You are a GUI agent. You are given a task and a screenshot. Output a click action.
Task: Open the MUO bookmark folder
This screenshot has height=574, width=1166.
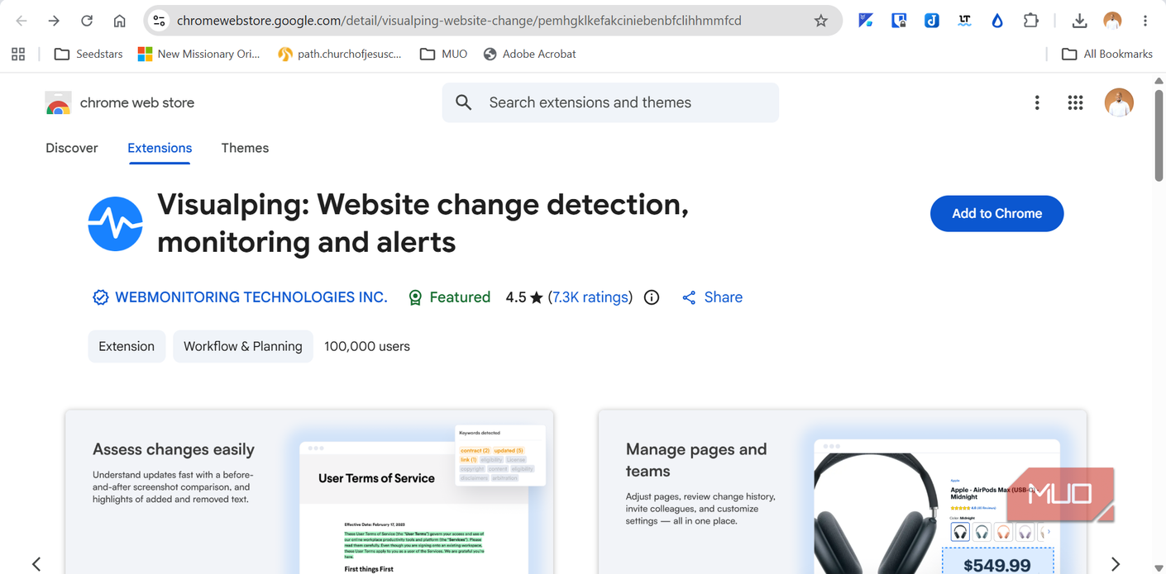tap(444, 54)
